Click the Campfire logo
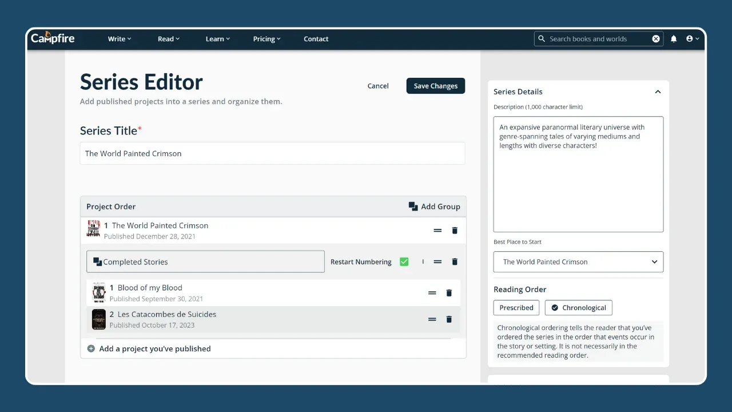 coord(52,38)
